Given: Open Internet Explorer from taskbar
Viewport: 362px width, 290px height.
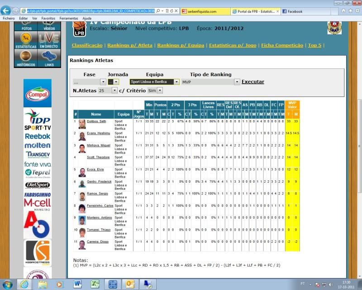Looking at the screenshot, I should [x=24, y=284].
